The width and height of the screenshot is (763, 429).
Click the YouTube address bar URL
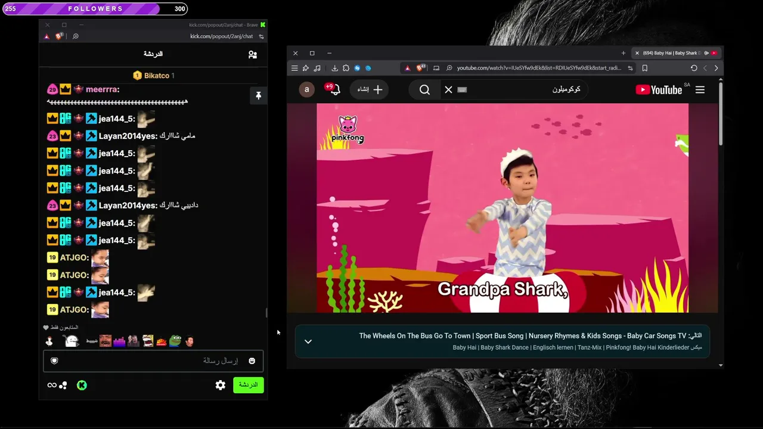[x=539, y=68]
